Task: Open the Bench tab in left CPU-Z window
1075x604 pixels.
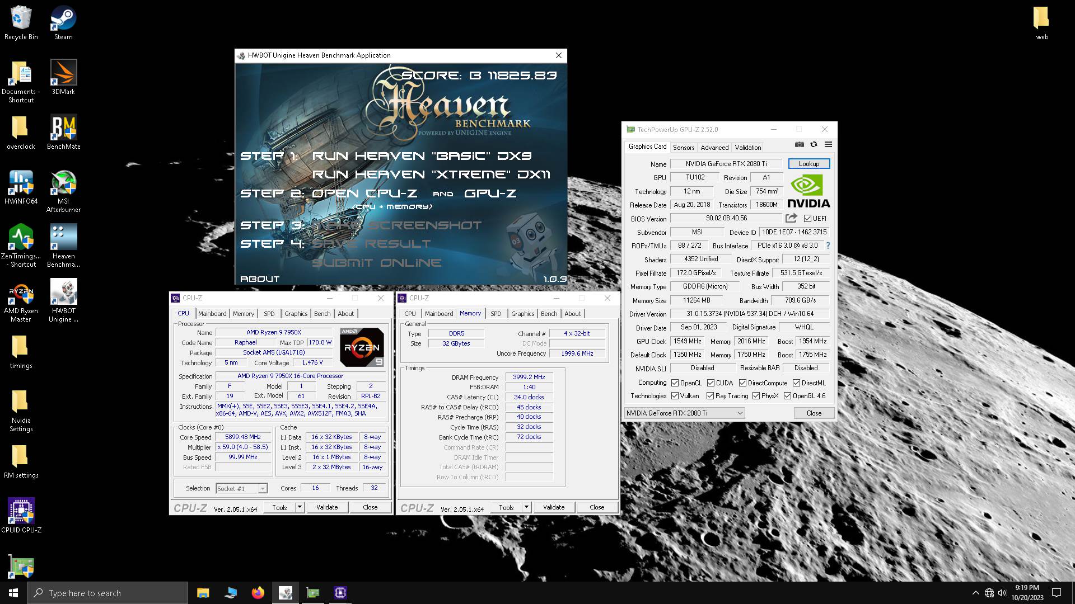Action: point(322,314)
